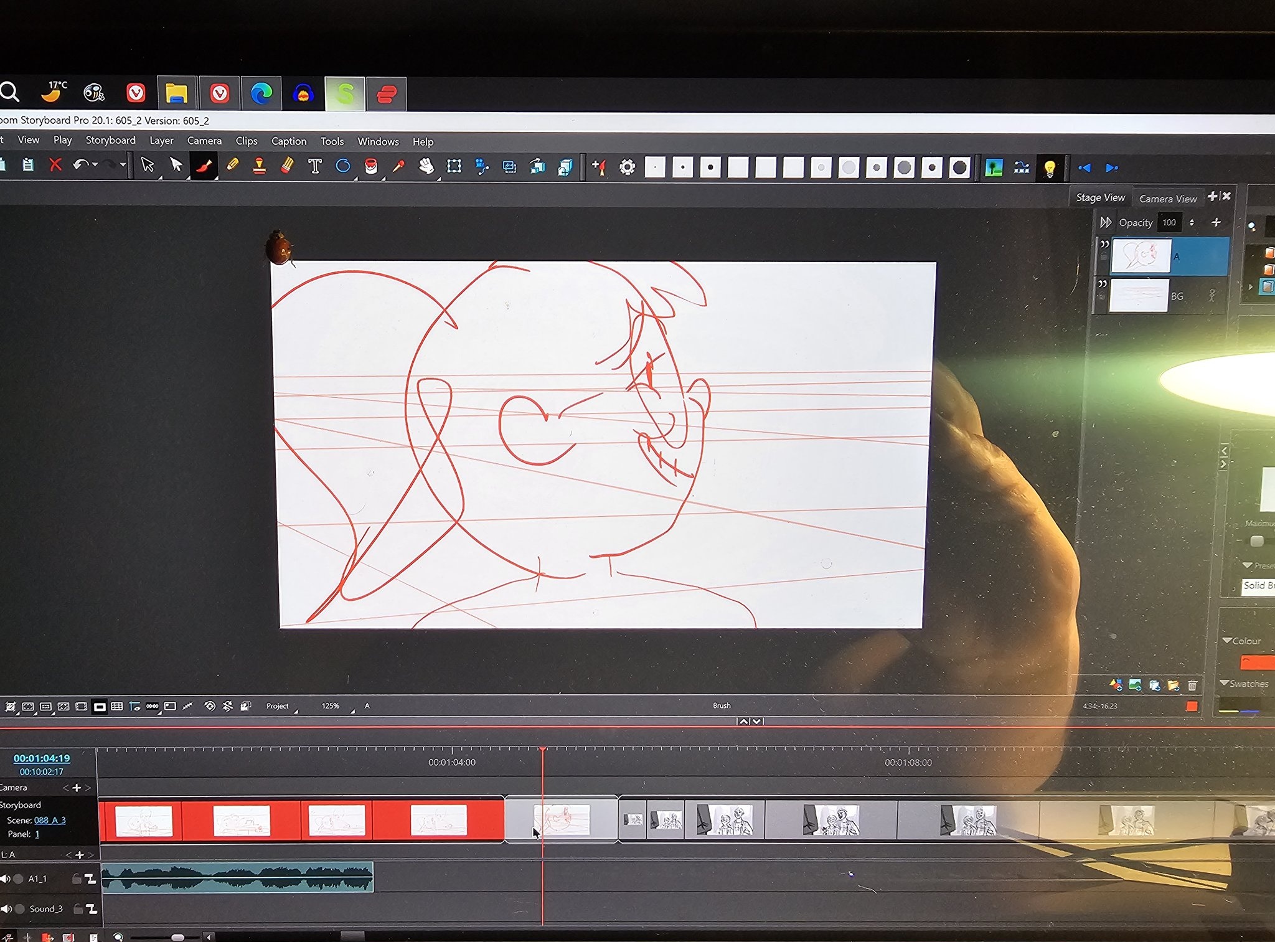The width and height of the screenshot is (1275, 942).
Task: Click the Hand pan tool
Action: click(426, 167)
